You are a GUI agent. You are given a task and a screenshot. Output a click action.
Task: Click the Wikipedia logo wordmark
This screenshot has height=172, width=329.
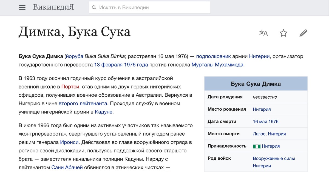point(53,7)
